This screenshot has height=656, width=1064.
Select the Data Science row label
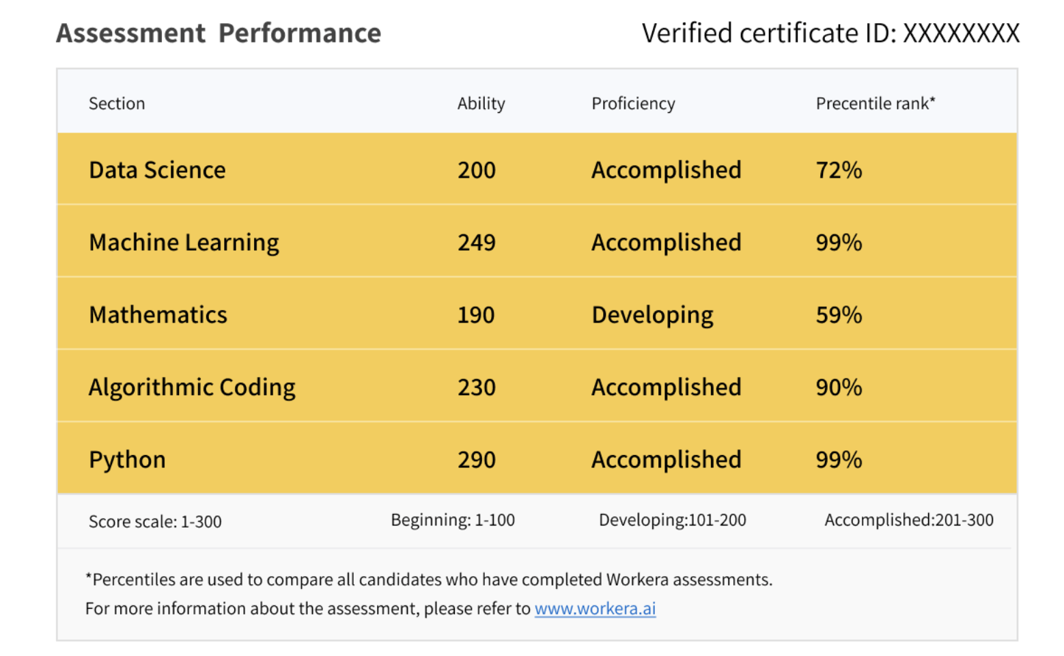pos(157,169)
